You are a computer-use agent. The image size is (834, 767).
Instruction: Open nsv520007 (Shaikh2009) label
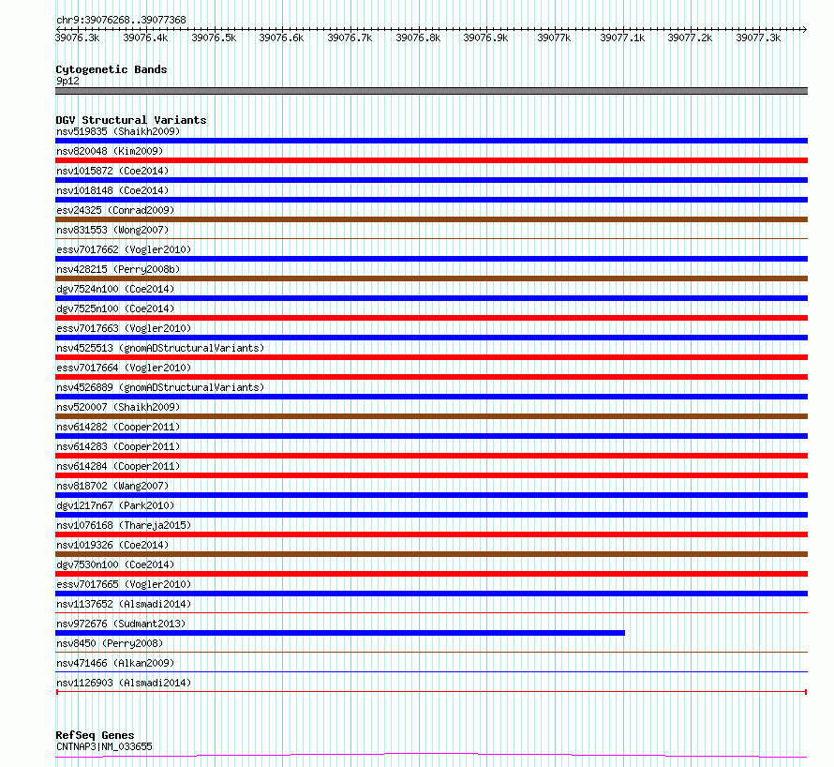click(118, 407)
